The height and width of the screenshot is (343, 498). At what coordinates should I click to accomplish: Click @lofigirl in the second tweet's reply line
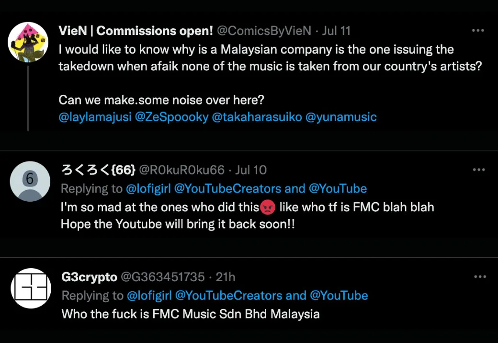[148, 189]
